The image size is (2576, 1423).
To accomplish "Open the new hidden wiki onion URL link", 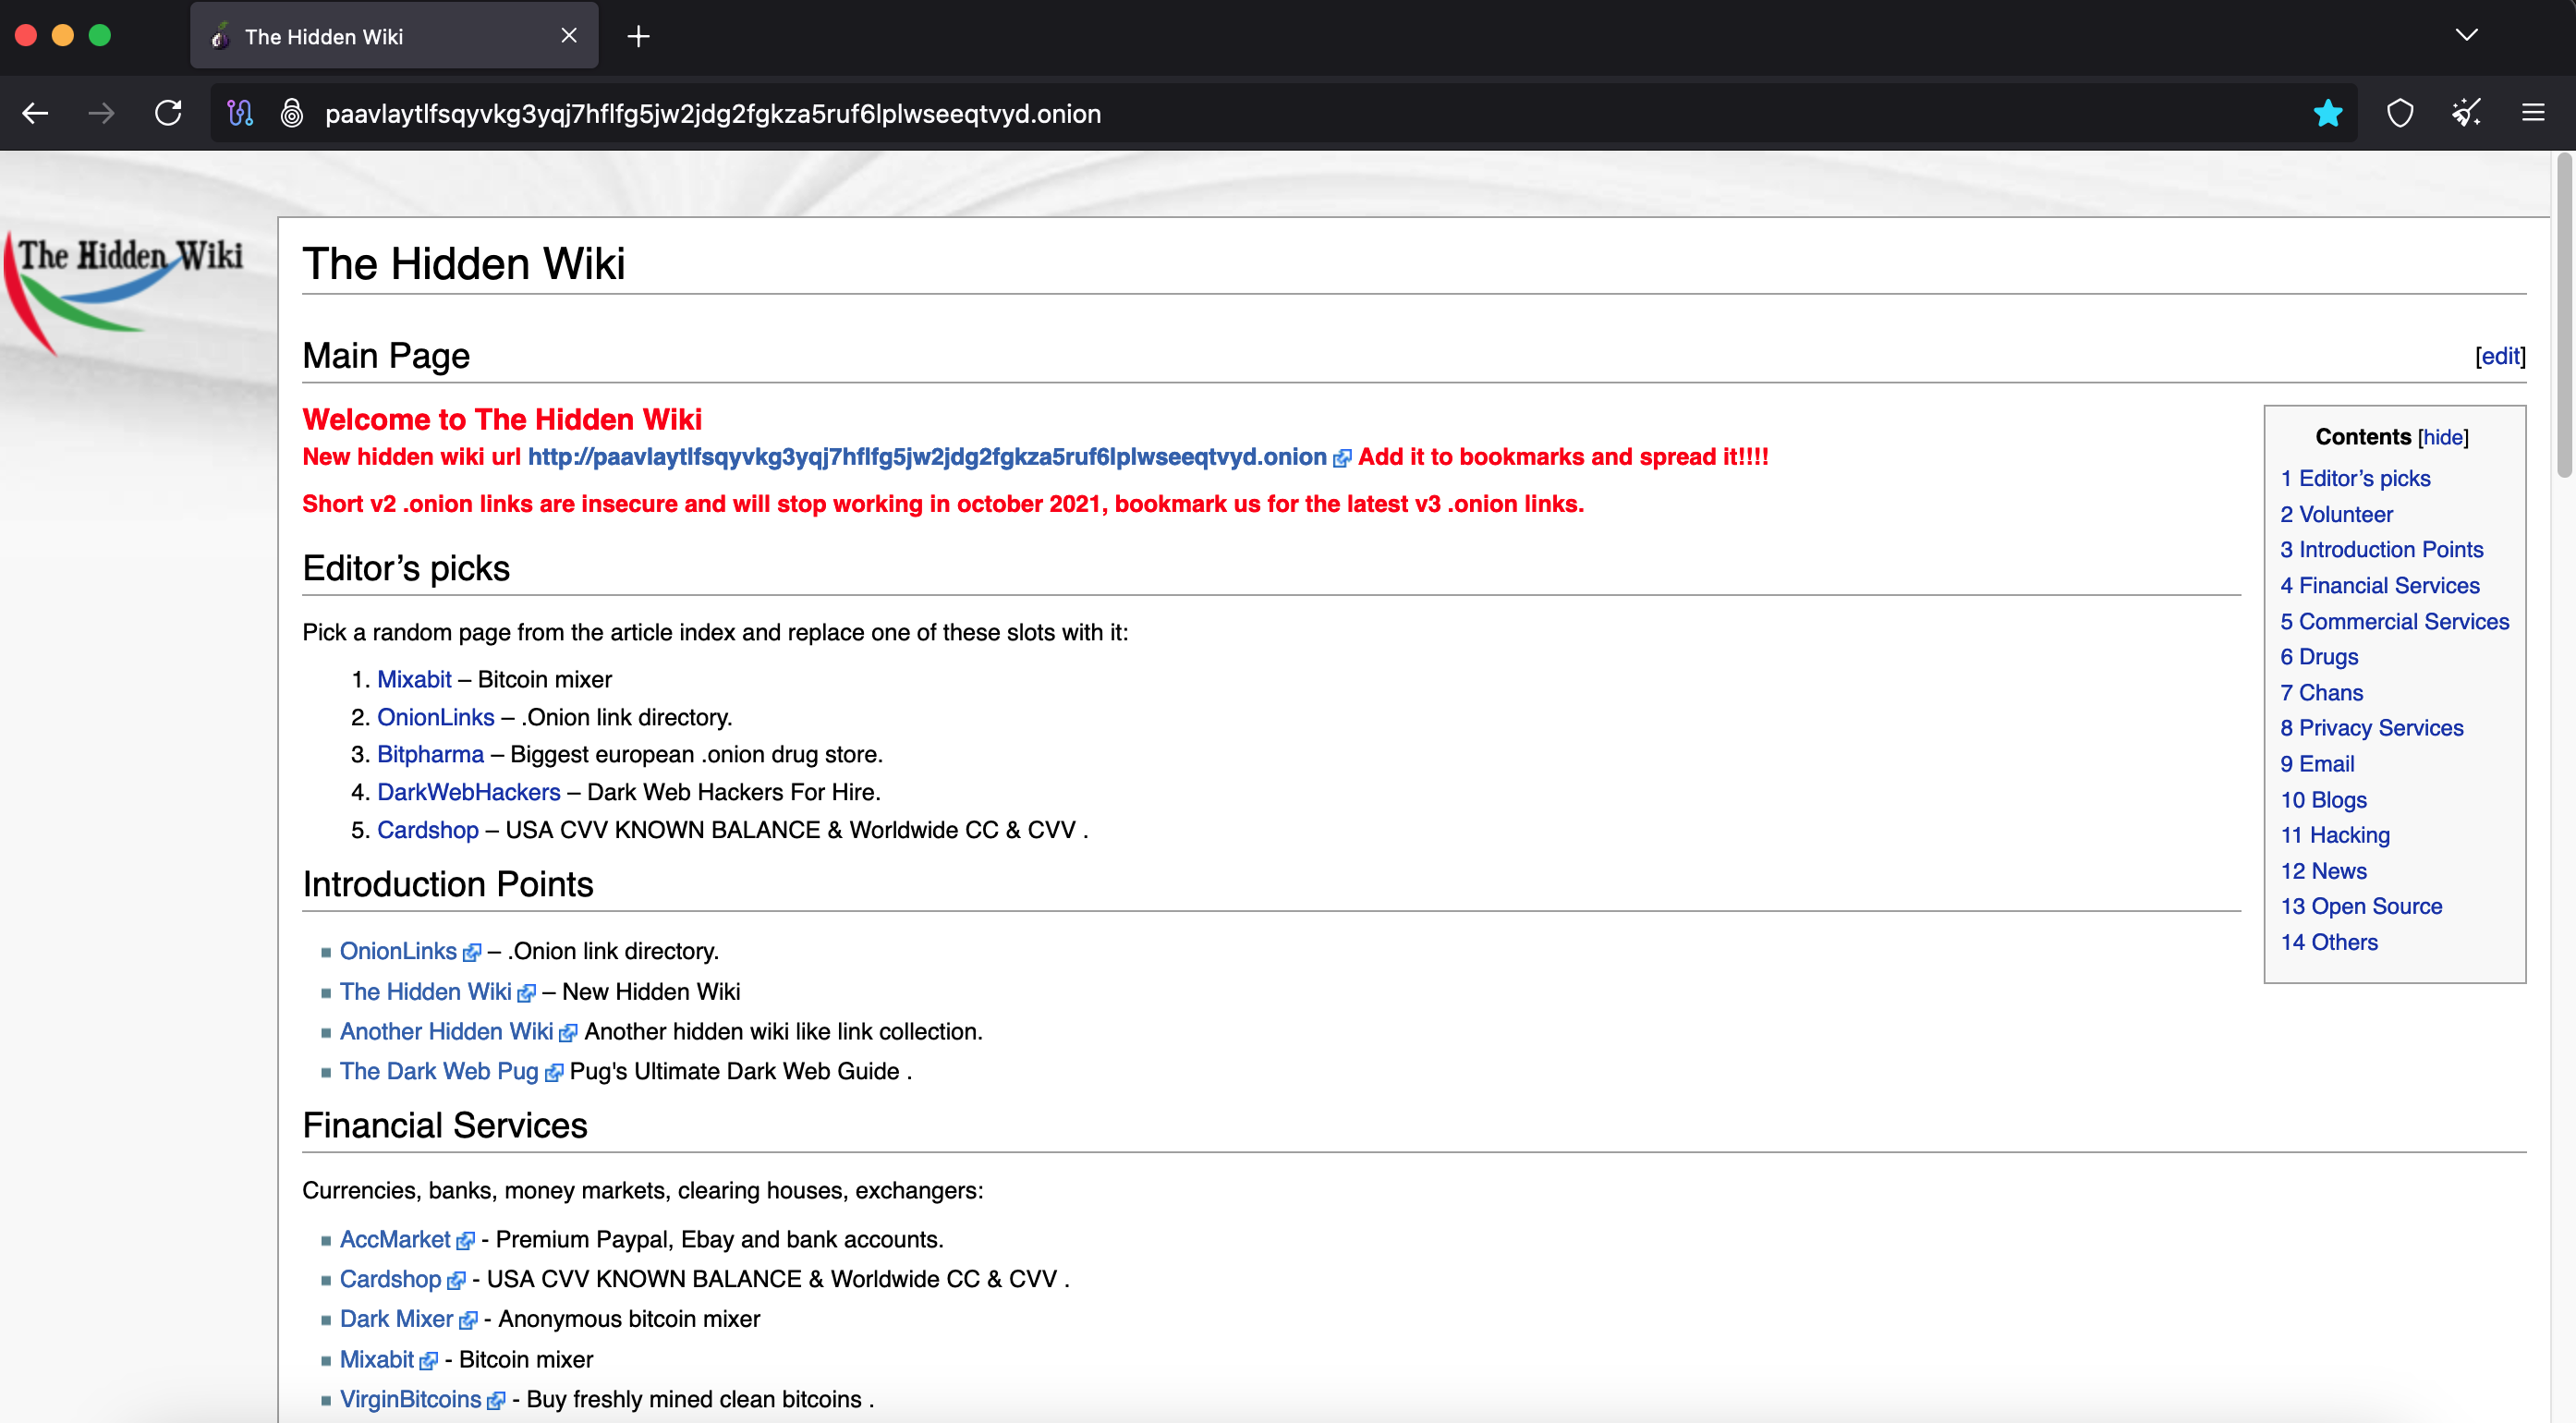I will 926,456.
